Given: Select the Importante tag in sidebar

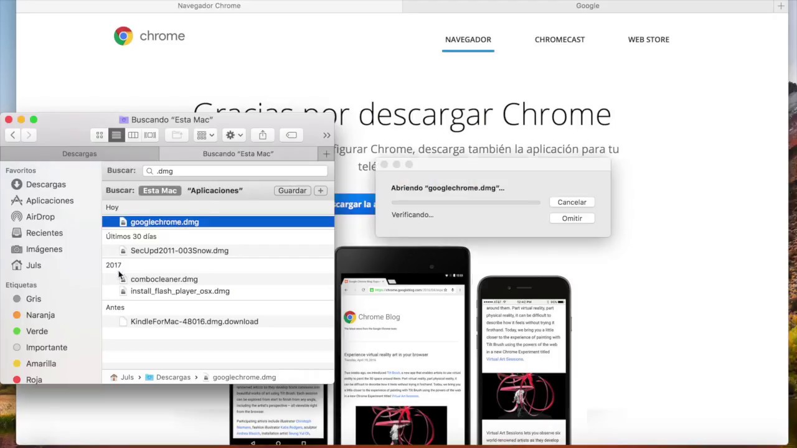Looking at the screenshot, I should tap(47, 347).
